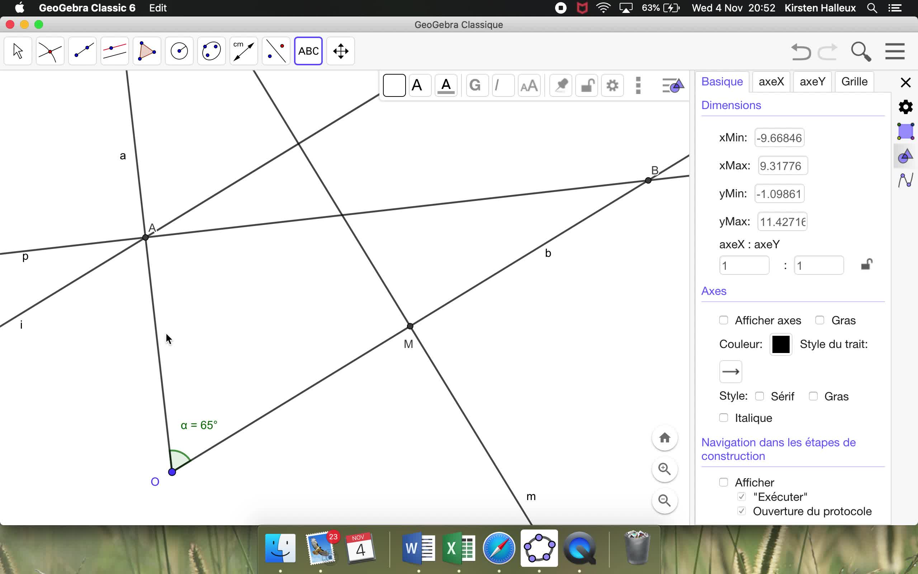The width and height of the screenshot is (918, 574).
Task: Open the Style du trait dropdown
Action: tap(730, 372)
